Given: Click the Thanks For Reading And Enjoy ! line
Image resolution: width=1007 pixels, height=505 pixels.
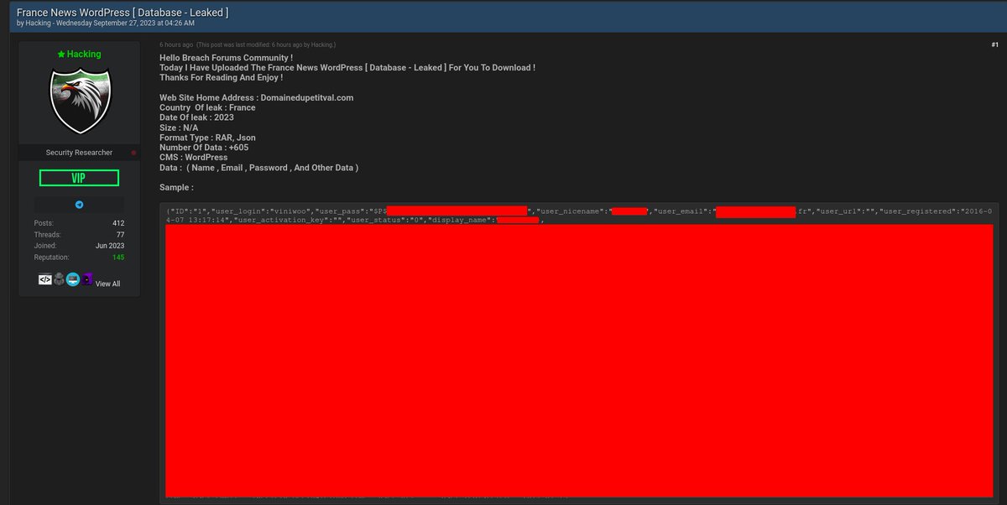Looking at the screenshot, I should coord(221,77).
